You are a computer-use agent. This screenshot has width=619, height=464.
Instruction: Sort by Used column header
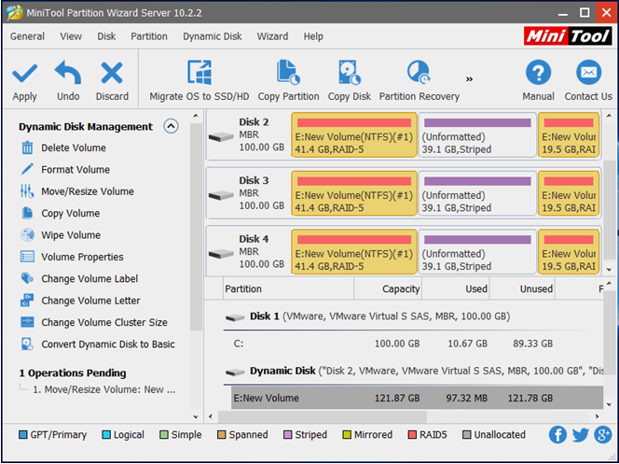456,288
